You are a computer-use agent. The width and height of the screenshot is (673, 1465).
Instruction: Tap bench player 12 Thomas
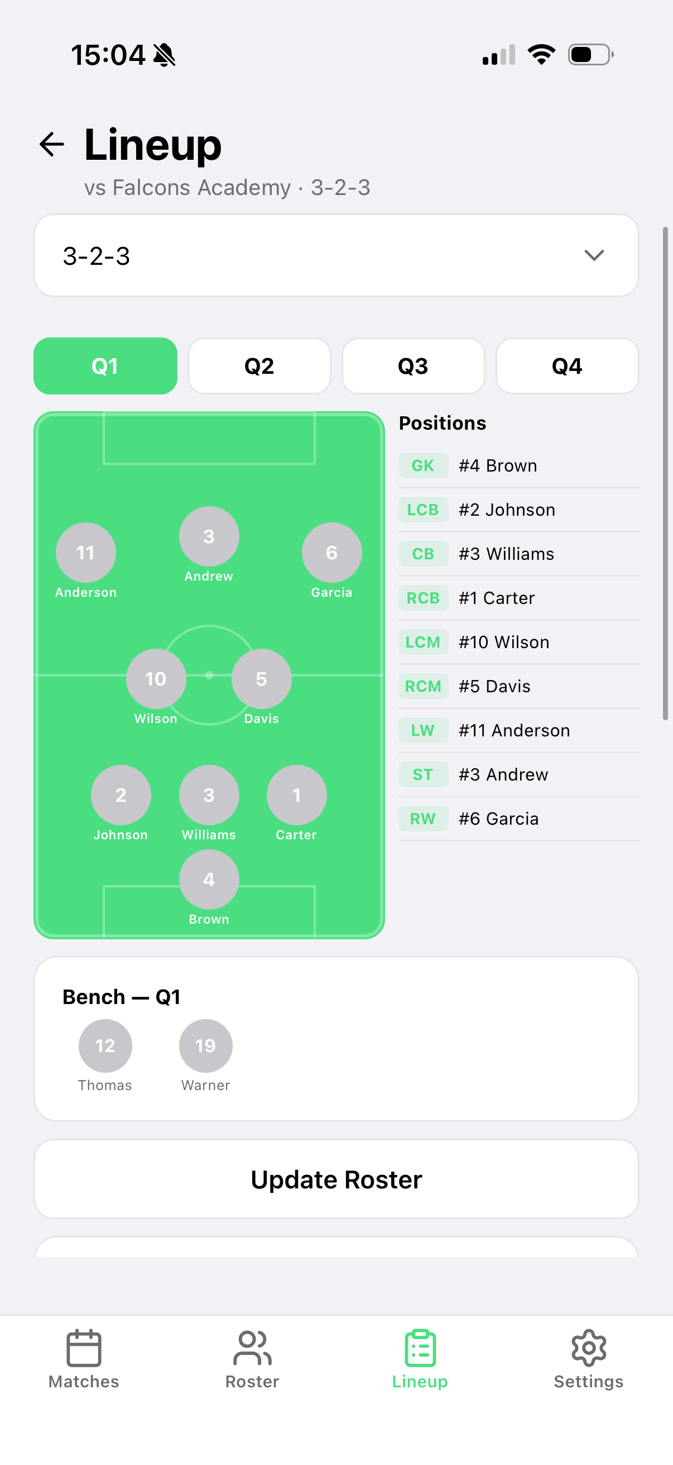coord(105,1046)
